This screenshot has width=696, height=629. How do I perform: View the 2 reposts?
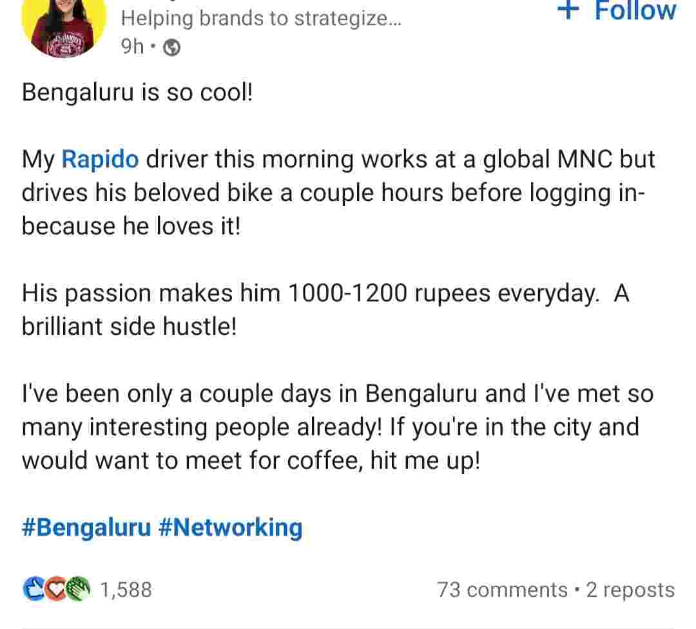click(630, 589)
